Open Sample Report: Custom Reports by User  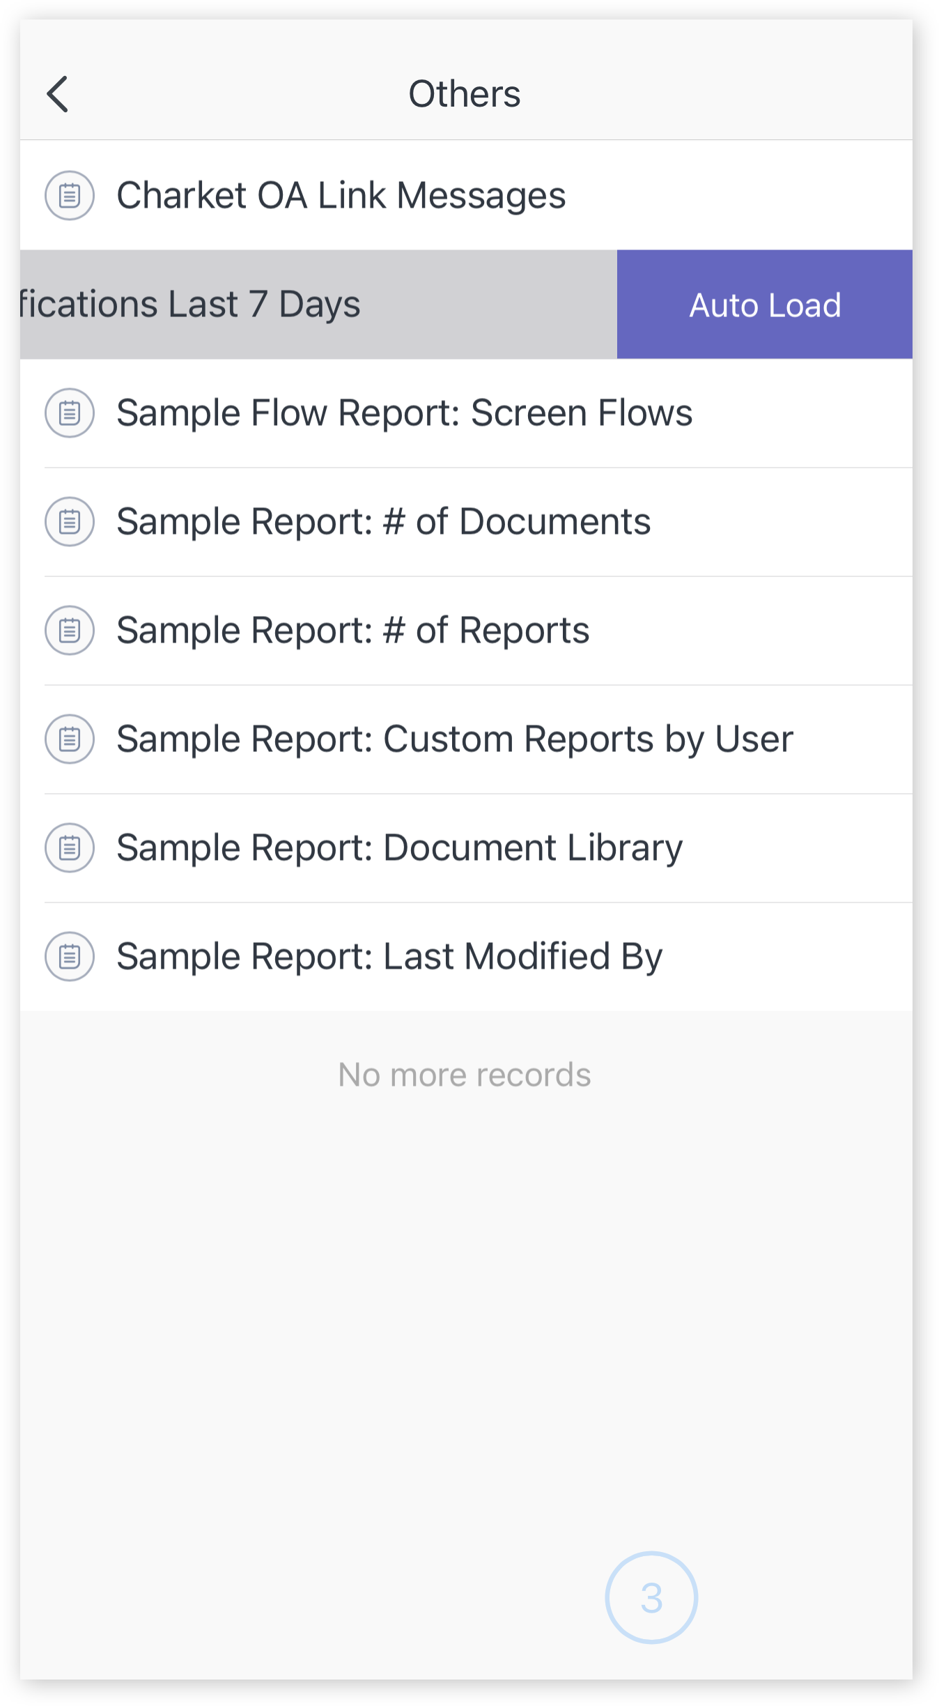(454, 739)
